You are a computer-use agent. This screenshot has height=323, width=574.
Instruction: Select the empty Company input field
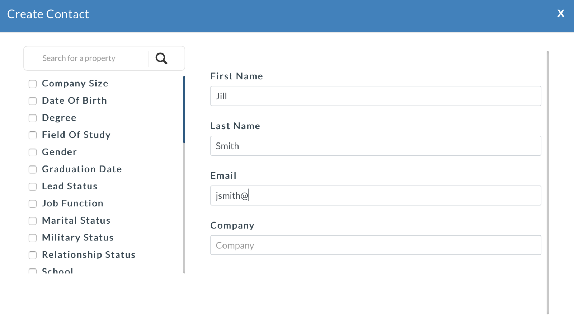tap(375, 245)
